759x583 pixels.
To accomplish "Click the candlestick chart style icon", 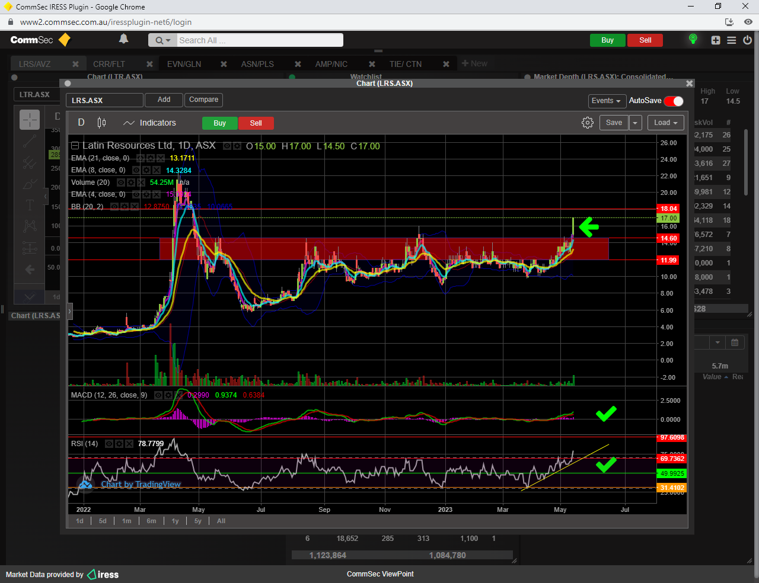I will coord(101,123).
